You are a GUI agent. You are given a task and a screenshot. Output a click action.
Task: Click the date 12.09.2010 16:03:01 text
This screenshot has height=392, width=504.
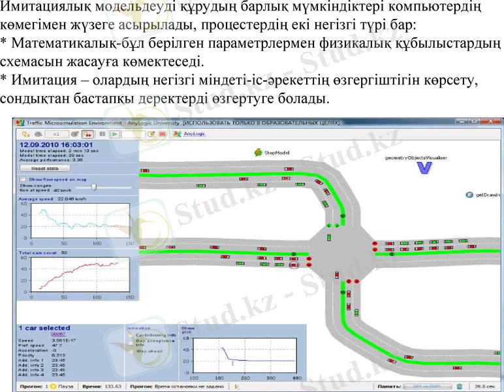[56, 145]
